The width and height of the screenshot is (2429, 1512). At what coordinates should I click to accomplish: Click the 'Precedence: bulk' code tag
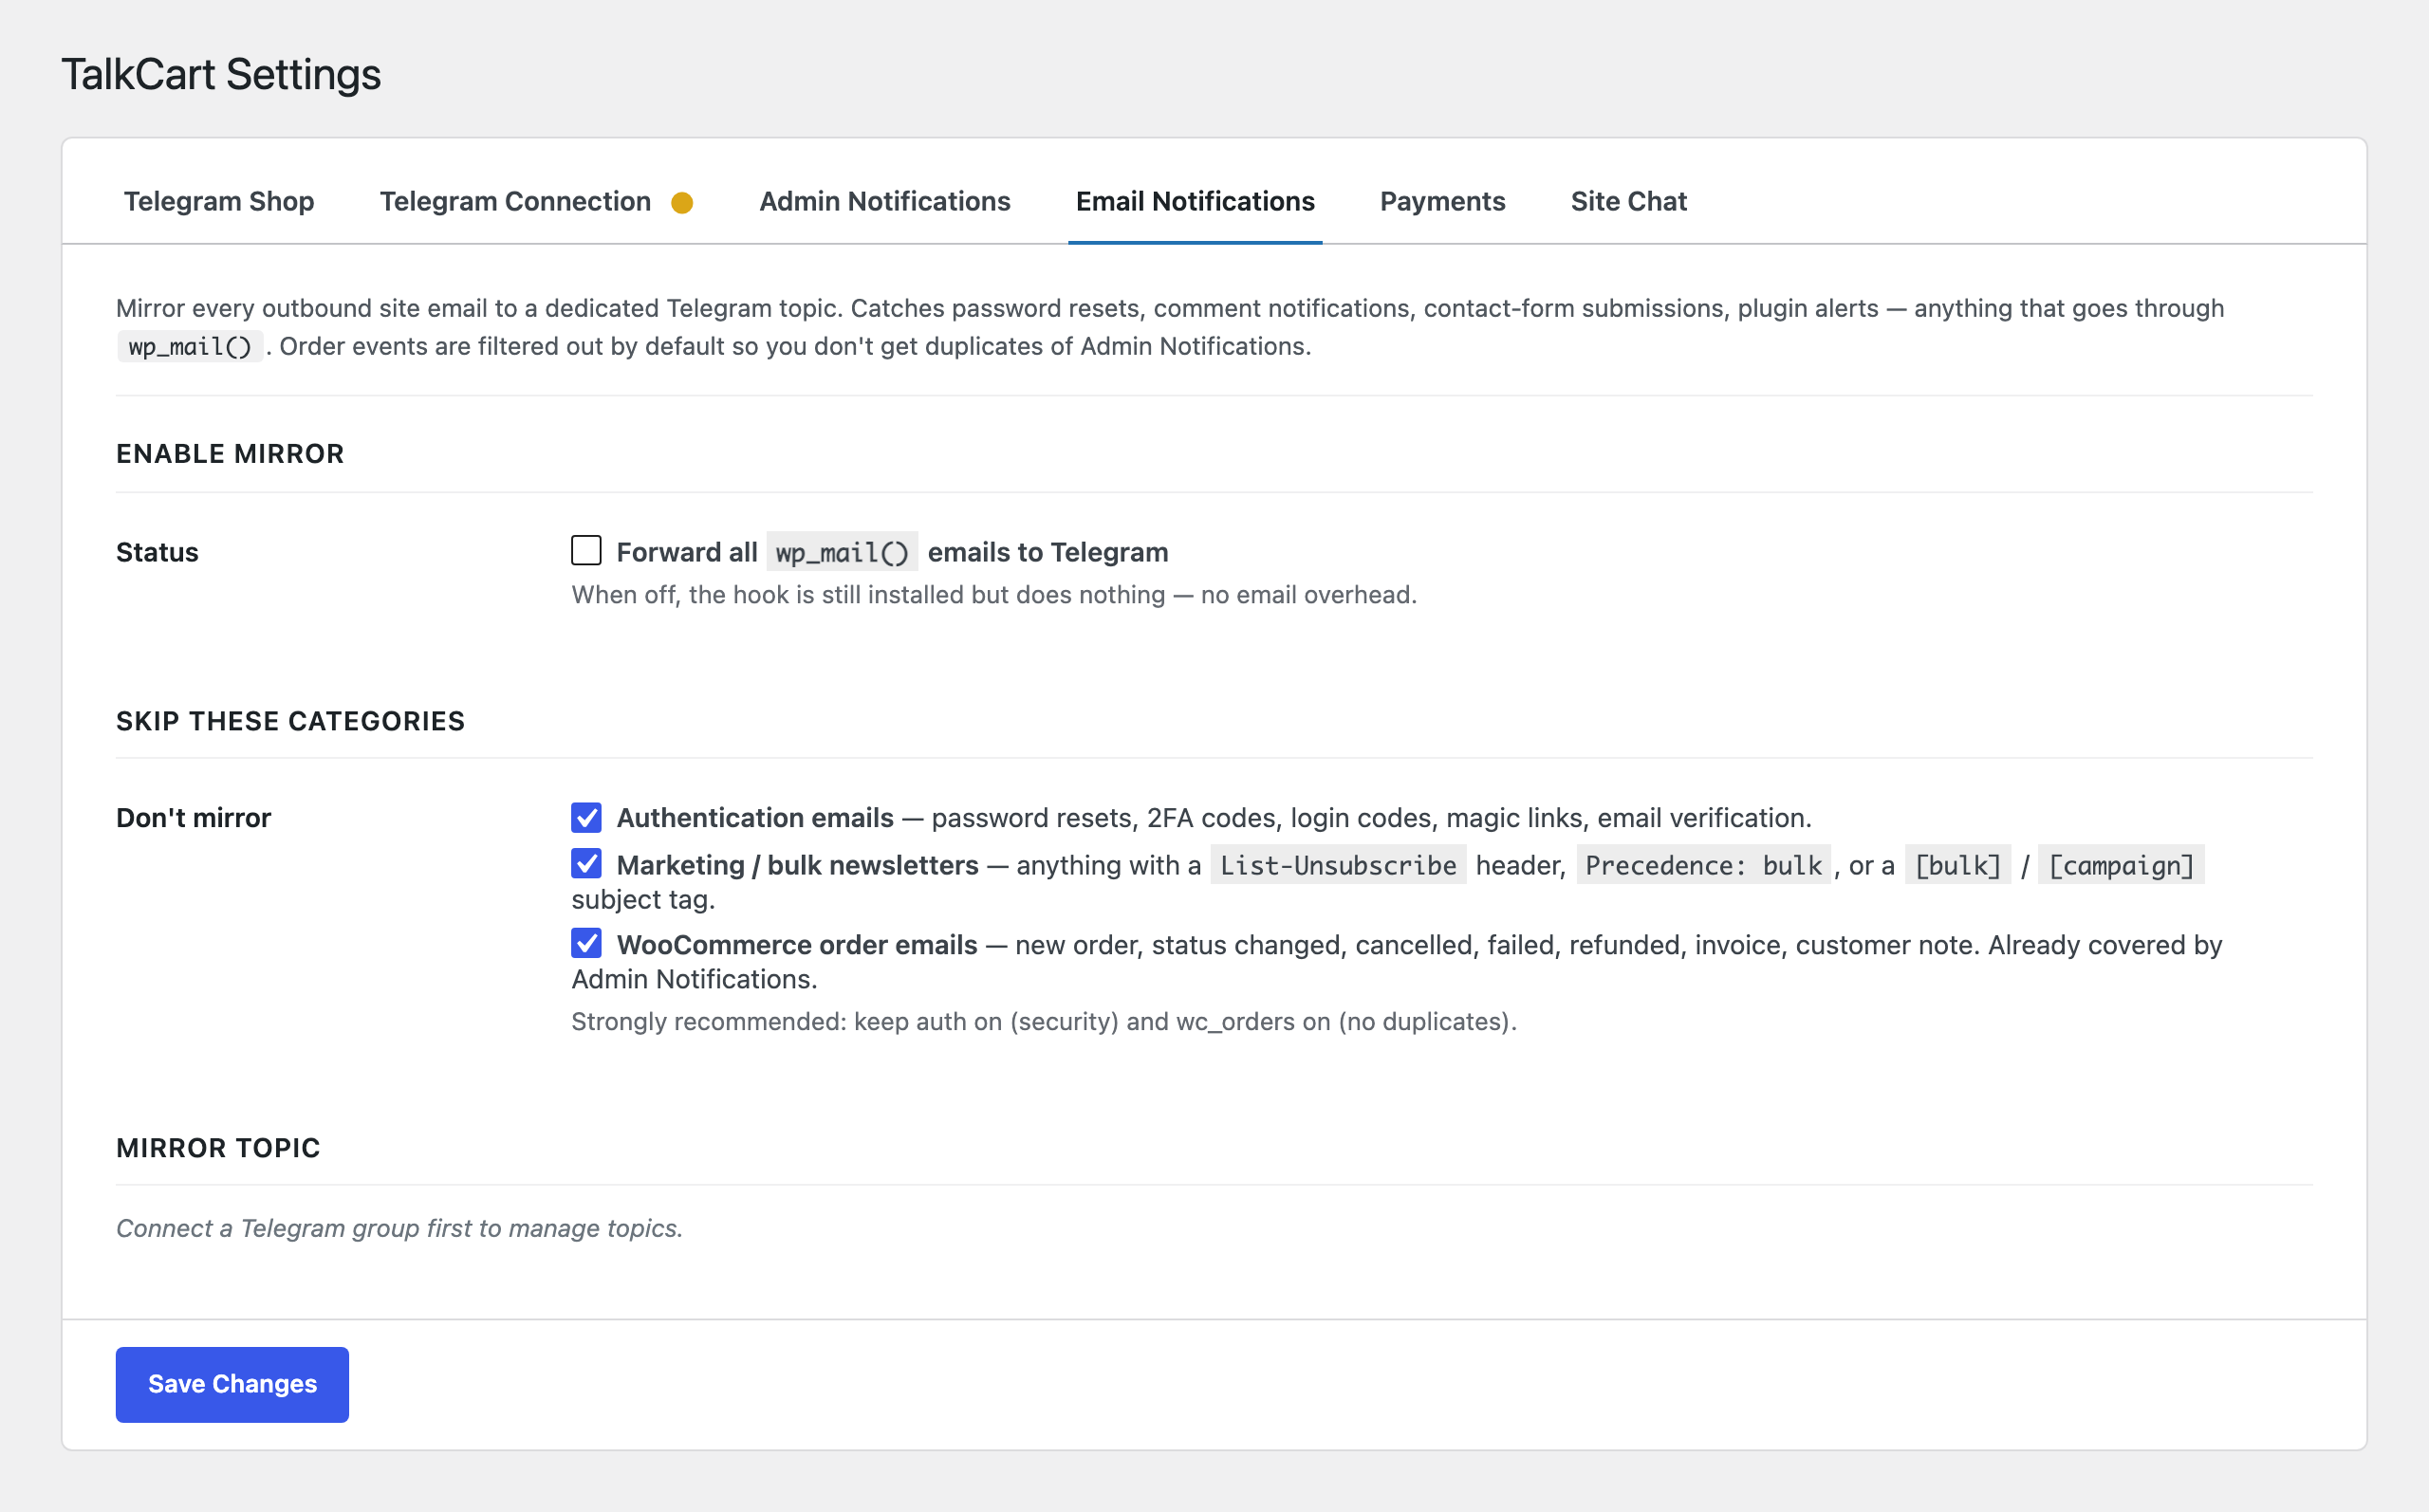[x=1703, y=865]
